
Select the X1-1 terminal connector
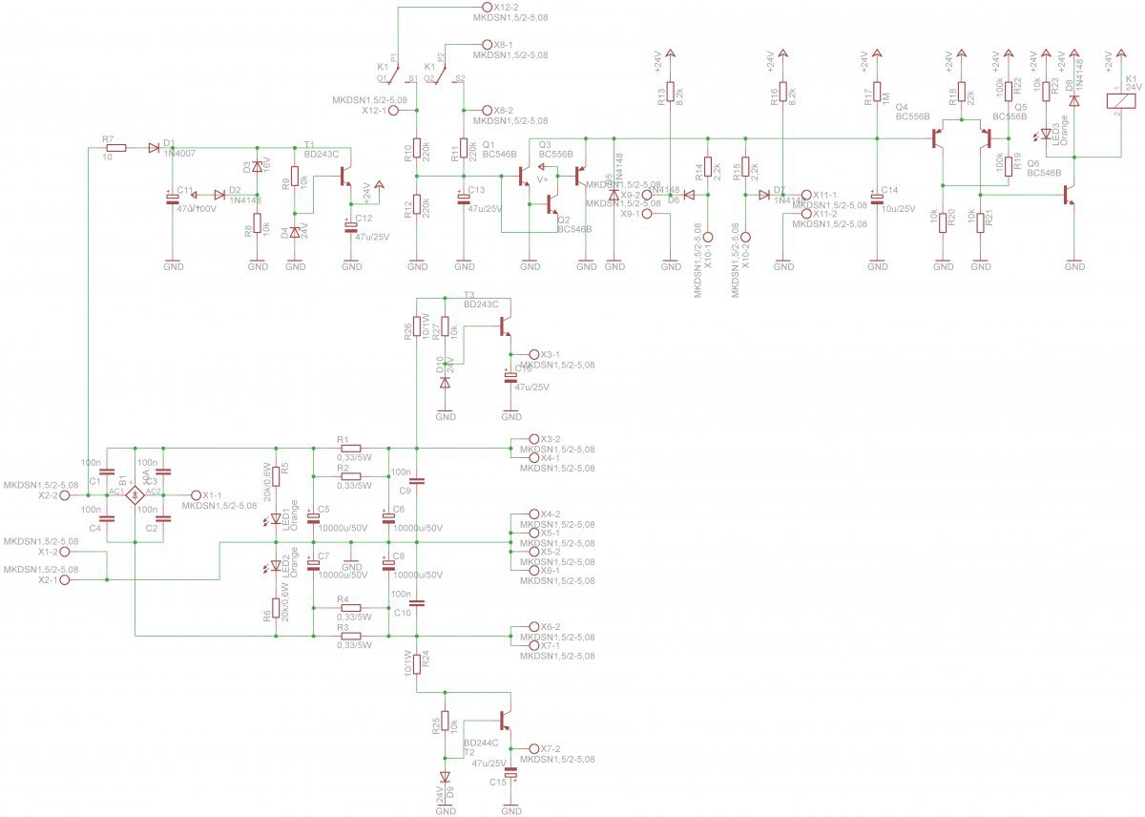coord(197,495)
